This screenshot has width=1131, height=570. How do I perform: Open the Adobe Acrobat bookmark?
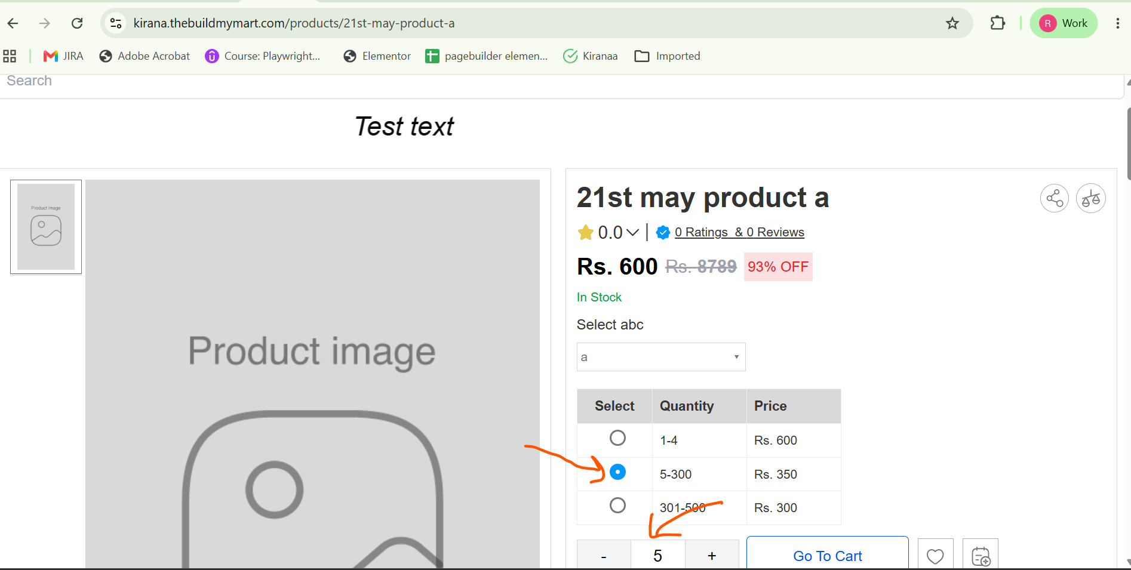(x=145, y=56)
